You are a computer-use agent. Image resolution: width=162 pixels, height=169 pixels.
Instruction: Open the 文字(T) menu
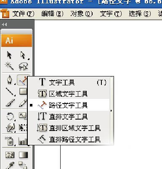point(111,14)
